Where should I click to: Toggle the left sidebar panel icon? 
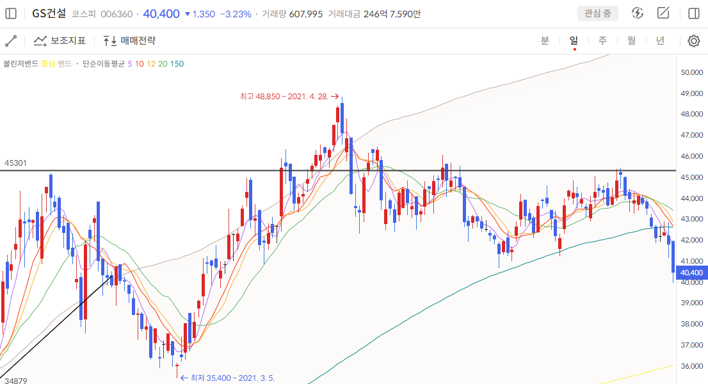[11, 13]
